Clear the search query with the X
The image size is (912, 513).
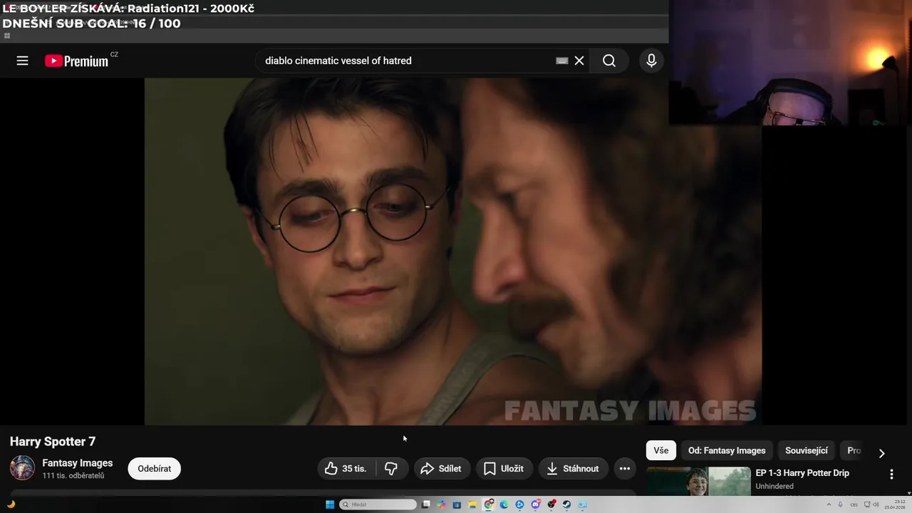click(x=579, y=61)
